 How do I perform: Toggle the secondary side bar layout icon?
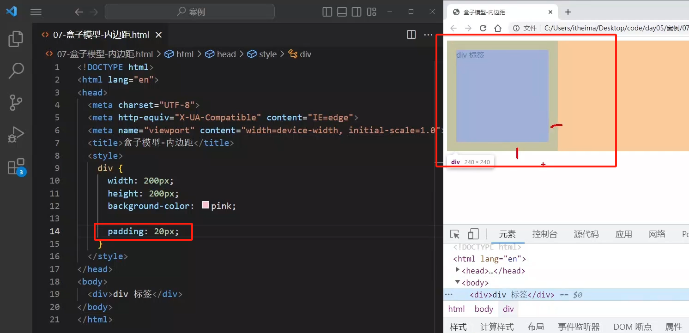click(x=356, y=12)
